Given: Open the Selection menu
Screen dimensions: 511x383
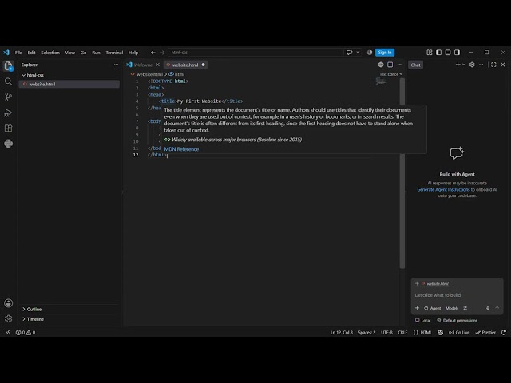Looking at the screenshot, I should point(50,53).
